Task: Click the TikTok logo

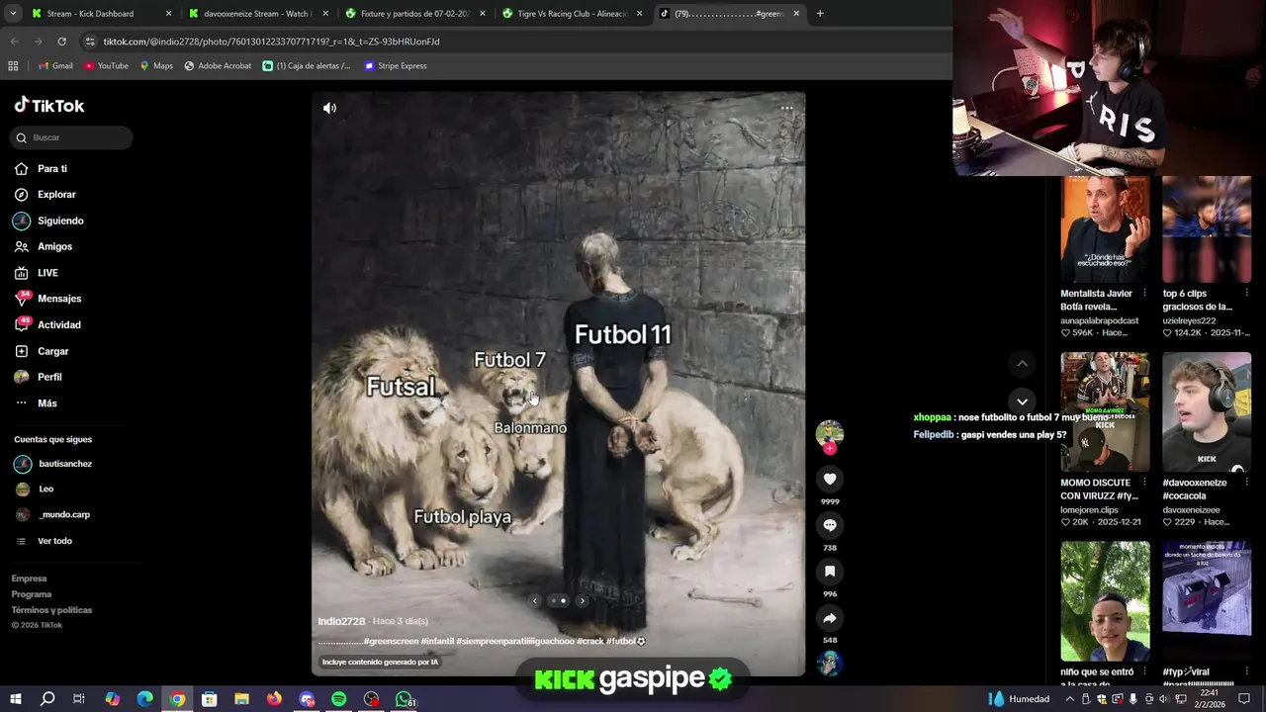Action: coord(49,106)
